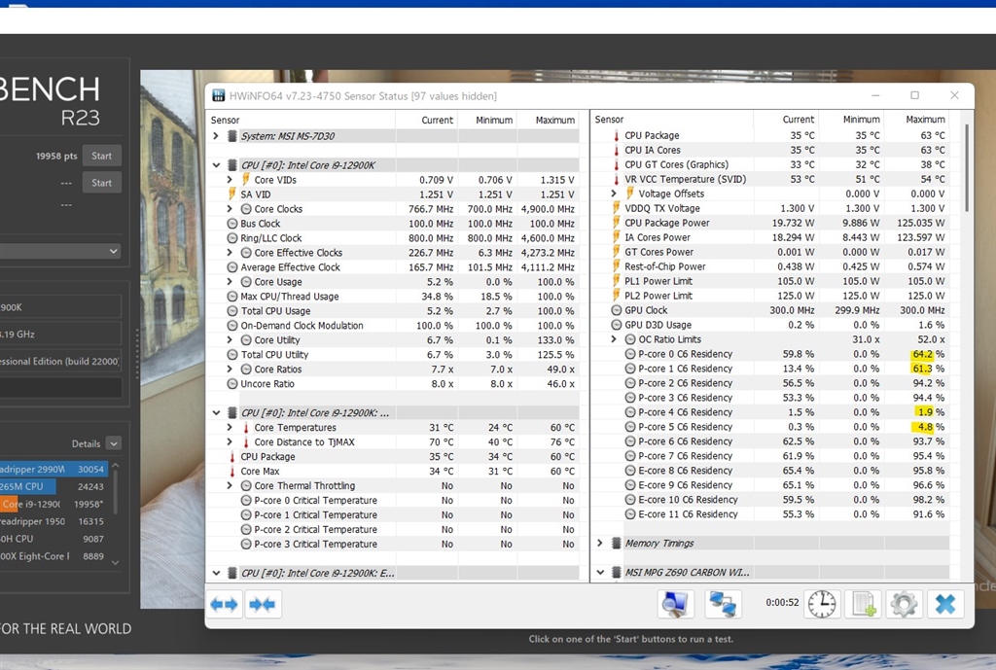Expand the Voltage Offsets row
The image size is (996, 670).
[x=614, y=194]
